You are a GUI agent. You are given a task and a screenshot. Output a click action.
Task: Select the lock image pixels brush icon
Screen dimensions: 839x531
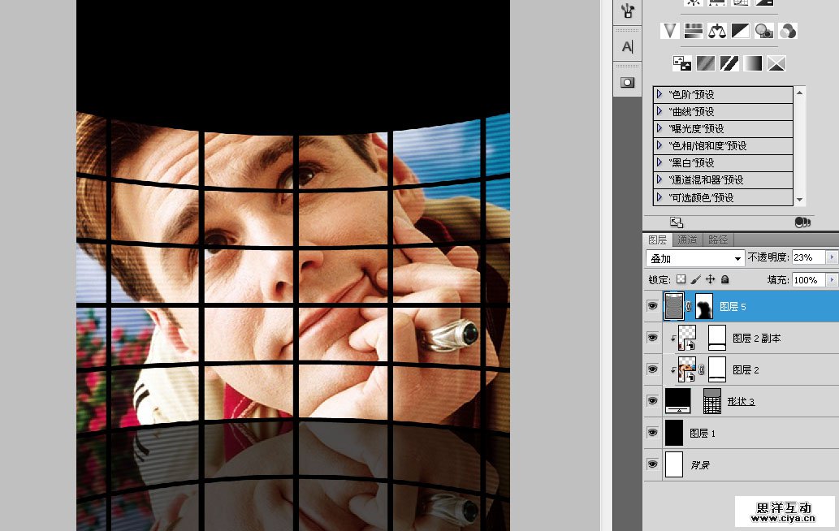pos(695,279)
